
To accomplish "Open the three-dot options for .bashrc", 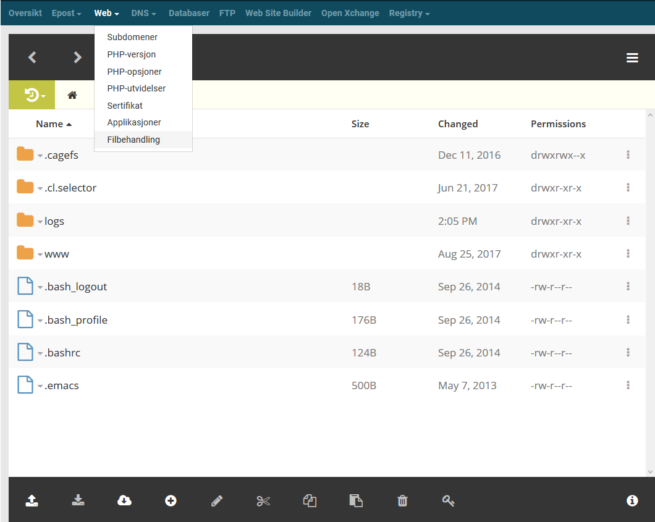I will (x=628, y=353).
